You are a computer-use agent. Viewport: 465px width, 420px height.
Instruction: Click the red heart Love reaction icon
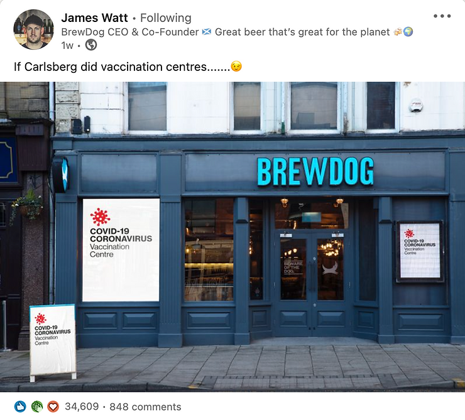tap(53, 406)
